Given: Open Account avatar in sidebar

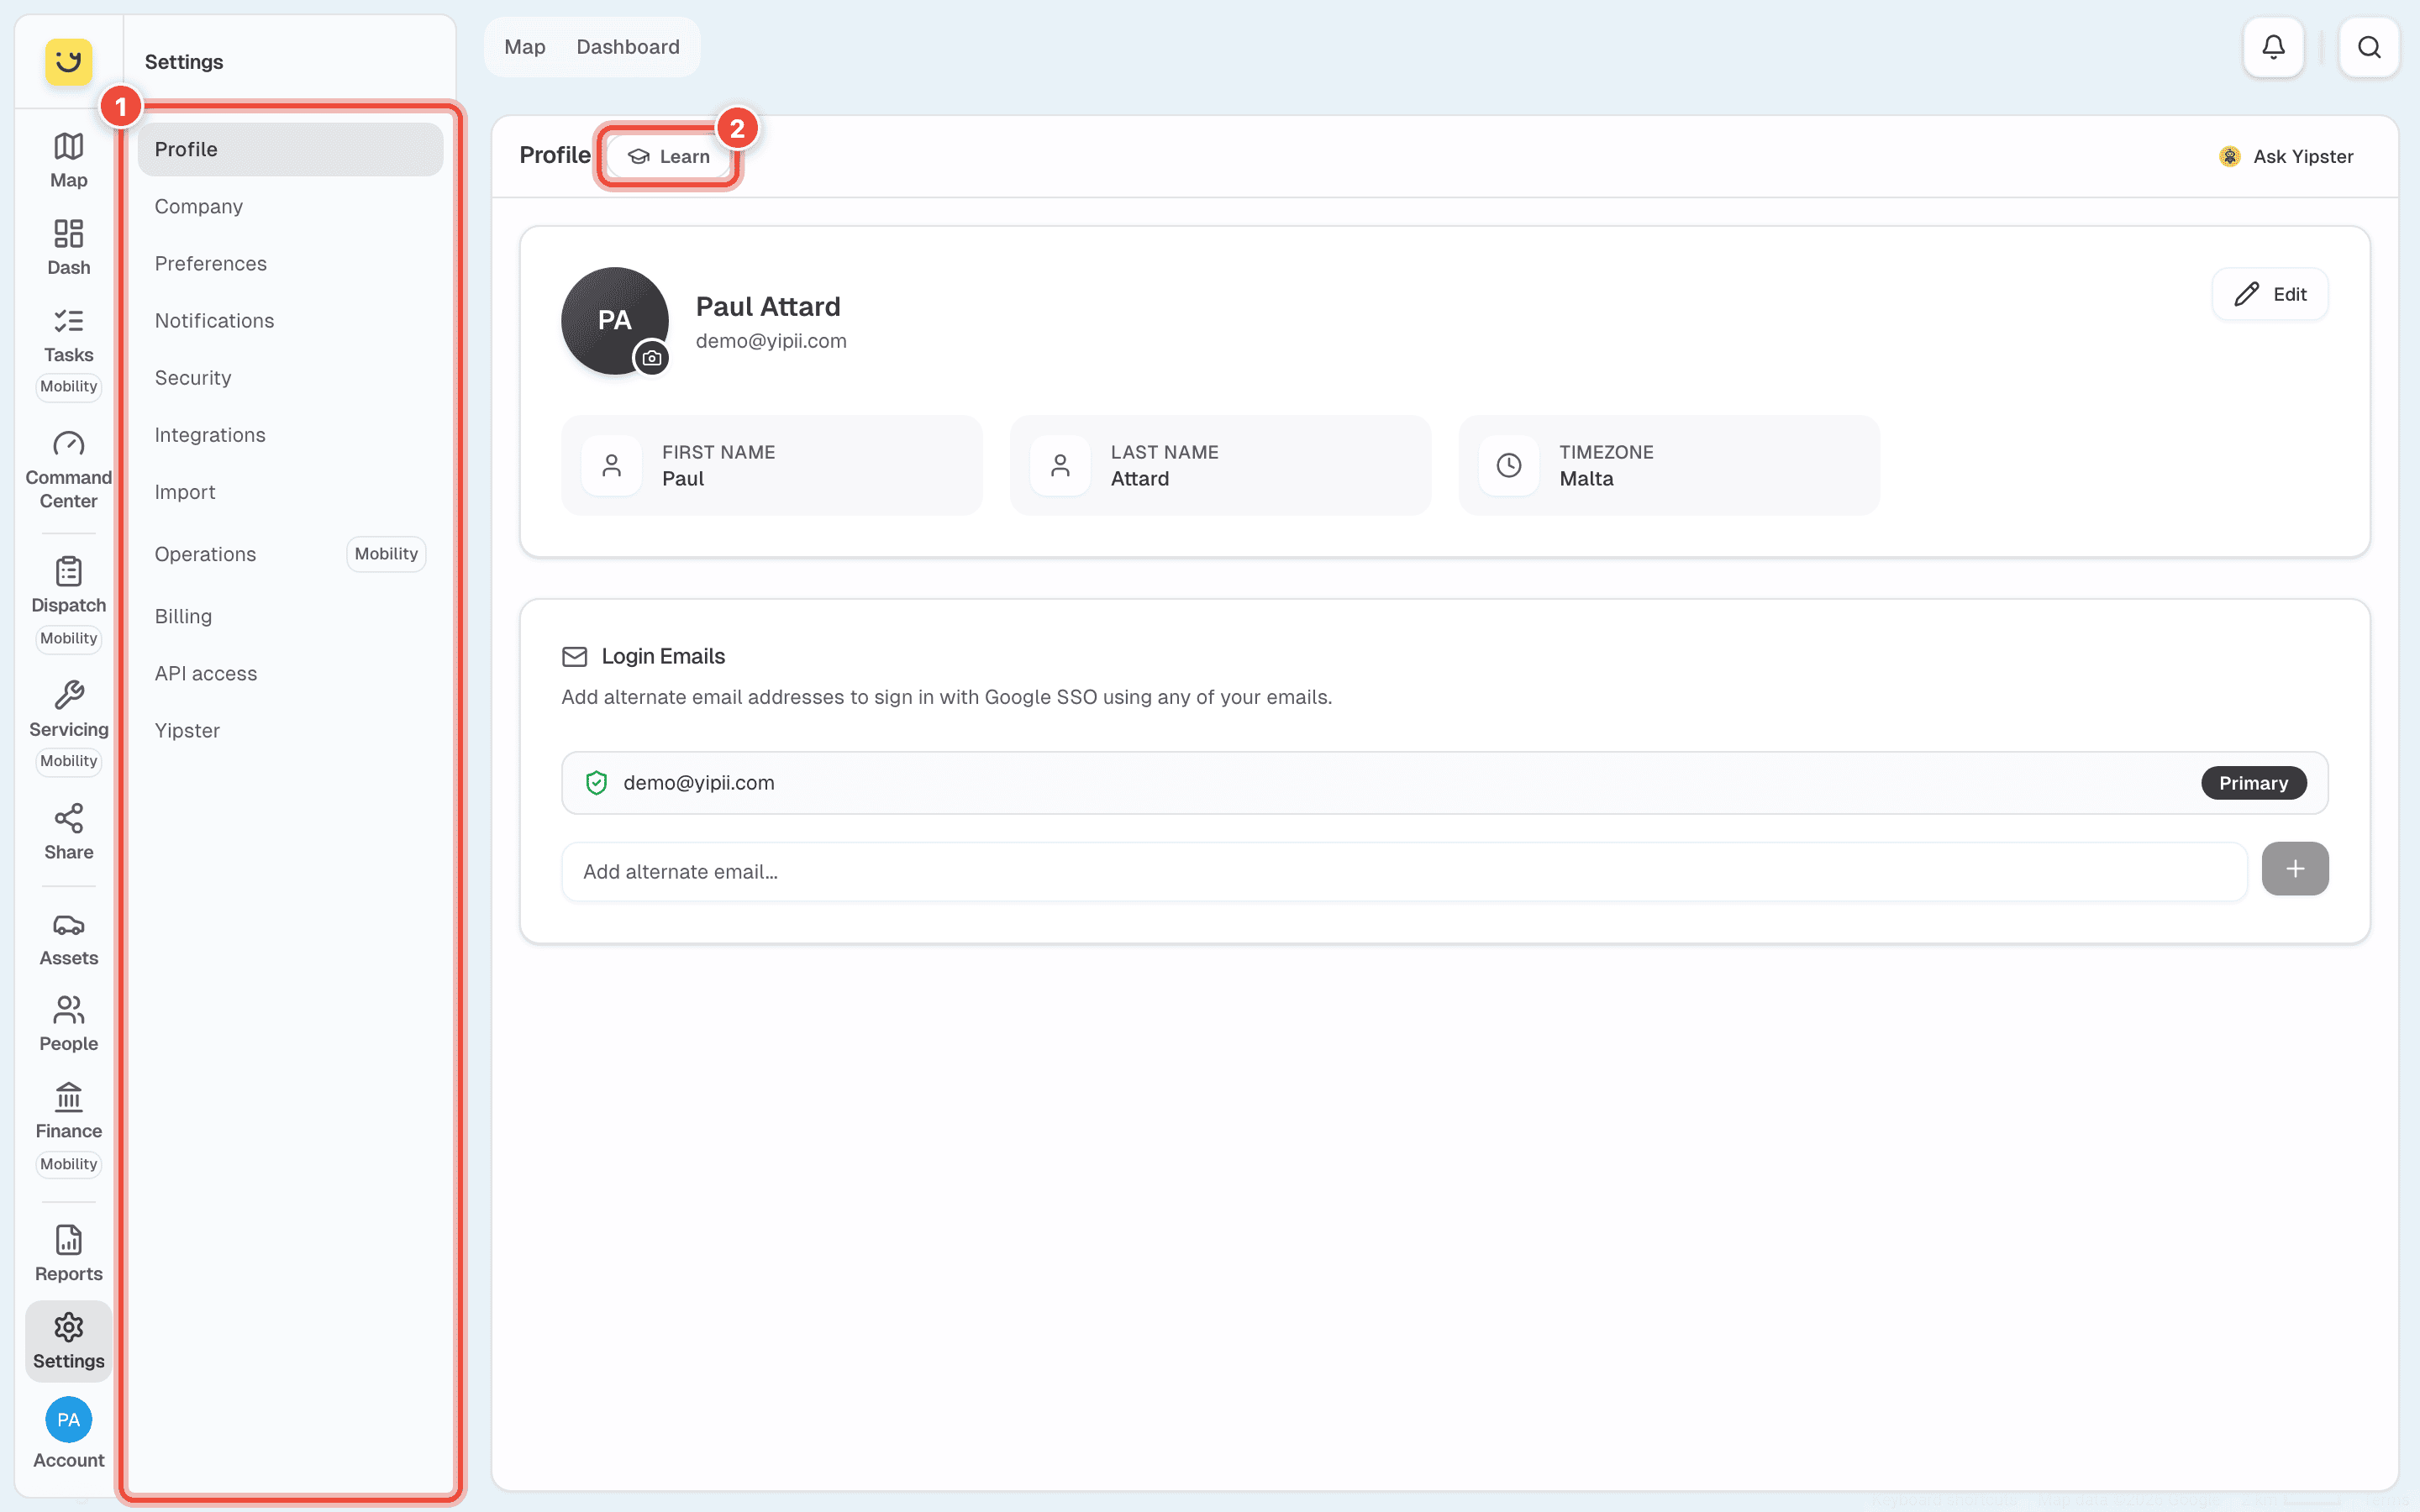Looking at the screenshot, I should tap(68, 1419).
